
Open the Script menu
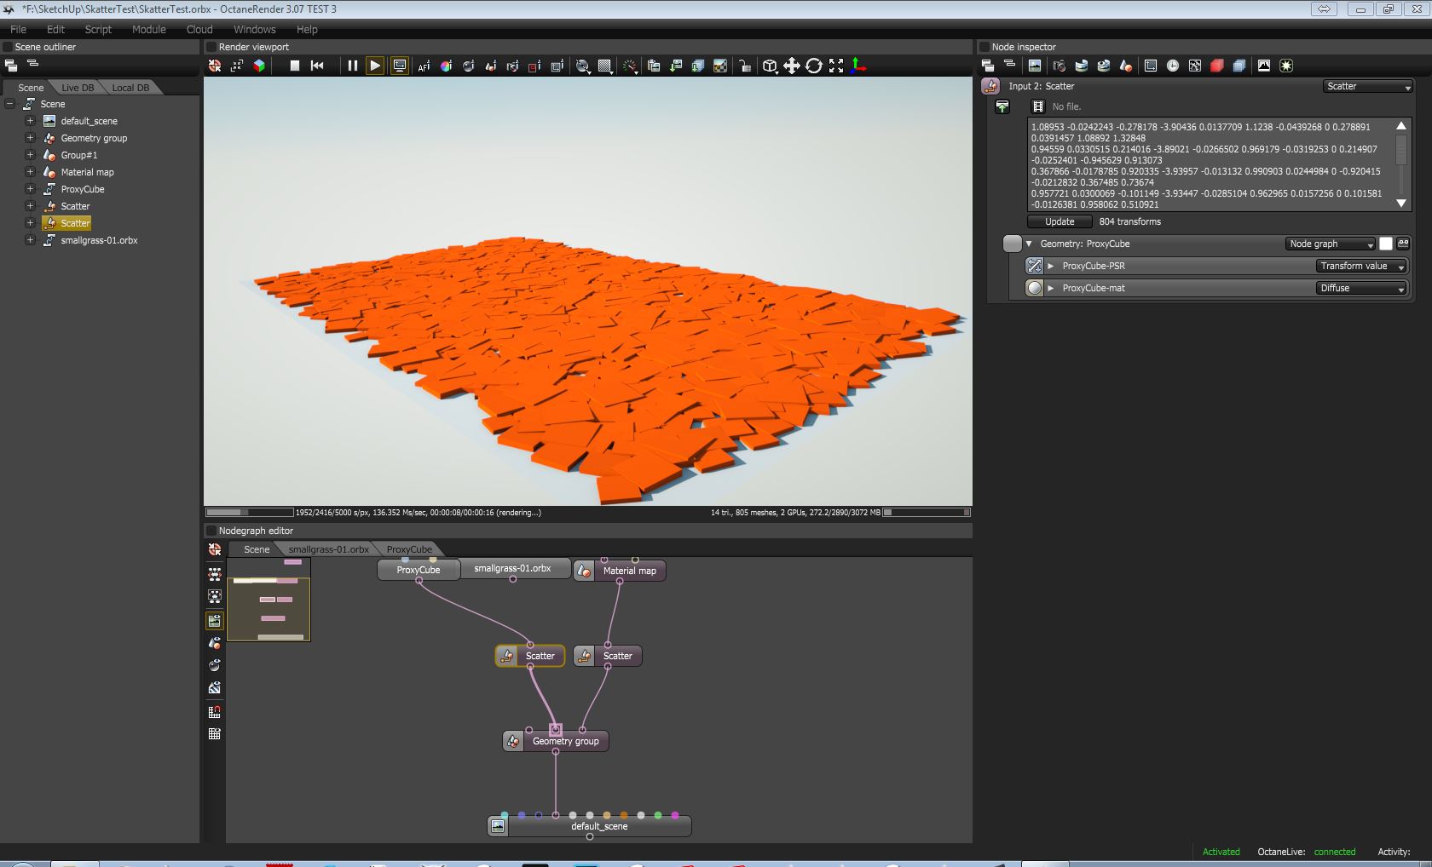(98, 29)
